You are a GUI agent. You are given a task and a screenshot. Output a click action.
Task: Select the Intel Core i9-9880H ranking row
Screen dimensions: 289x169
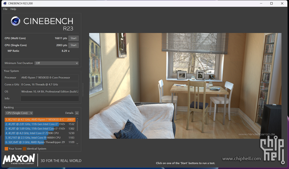pos(35,138)
